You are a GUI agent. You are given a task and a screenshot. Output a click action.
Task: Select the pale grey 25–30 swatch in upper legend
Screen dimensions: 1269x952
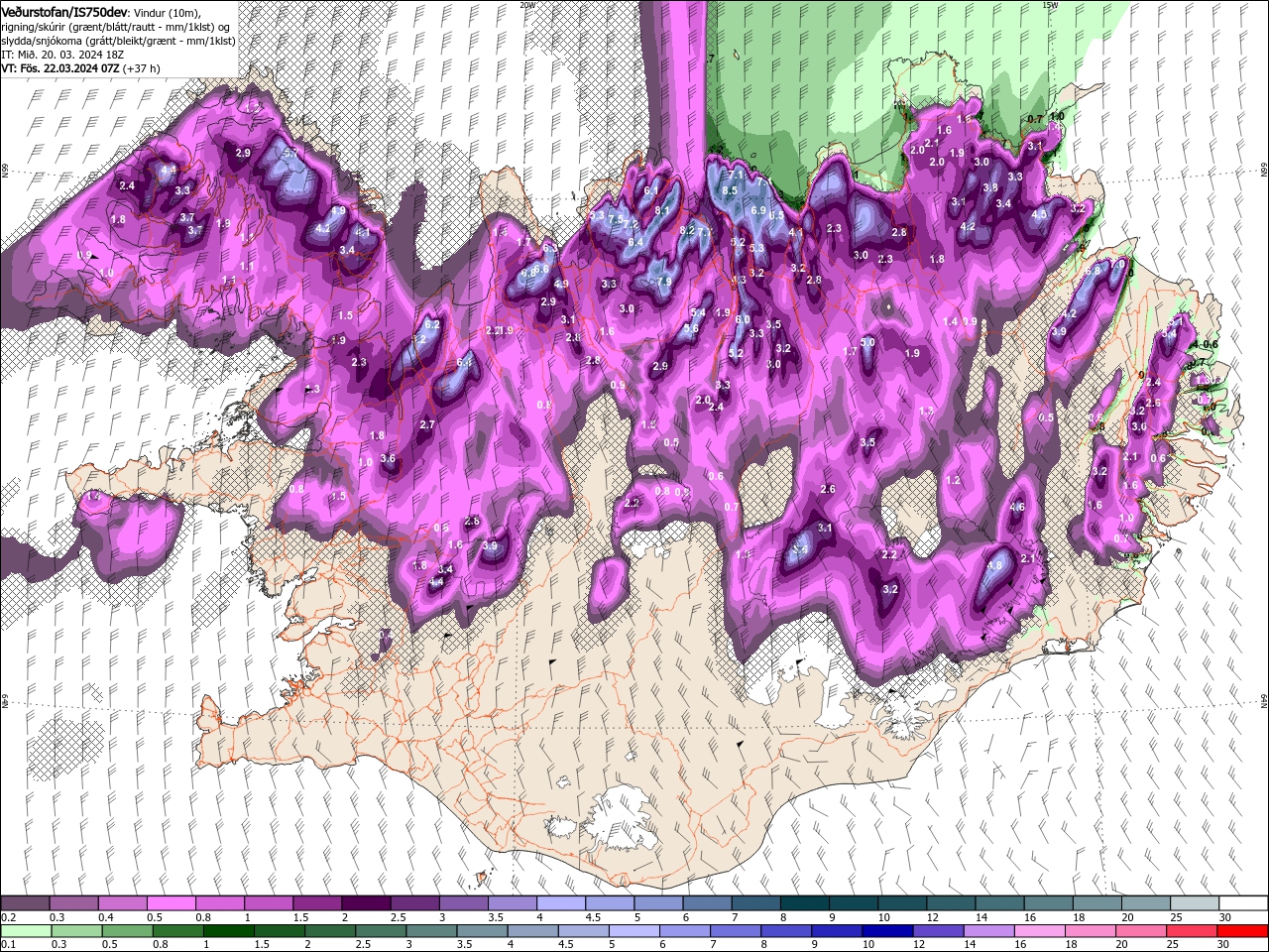(x=1194, y=903)
